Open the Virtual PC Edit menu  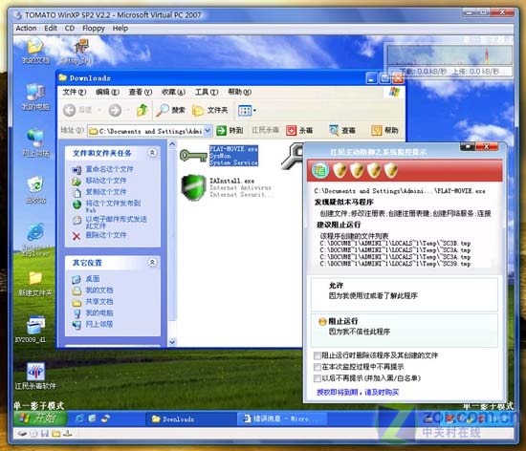[51, 28]
